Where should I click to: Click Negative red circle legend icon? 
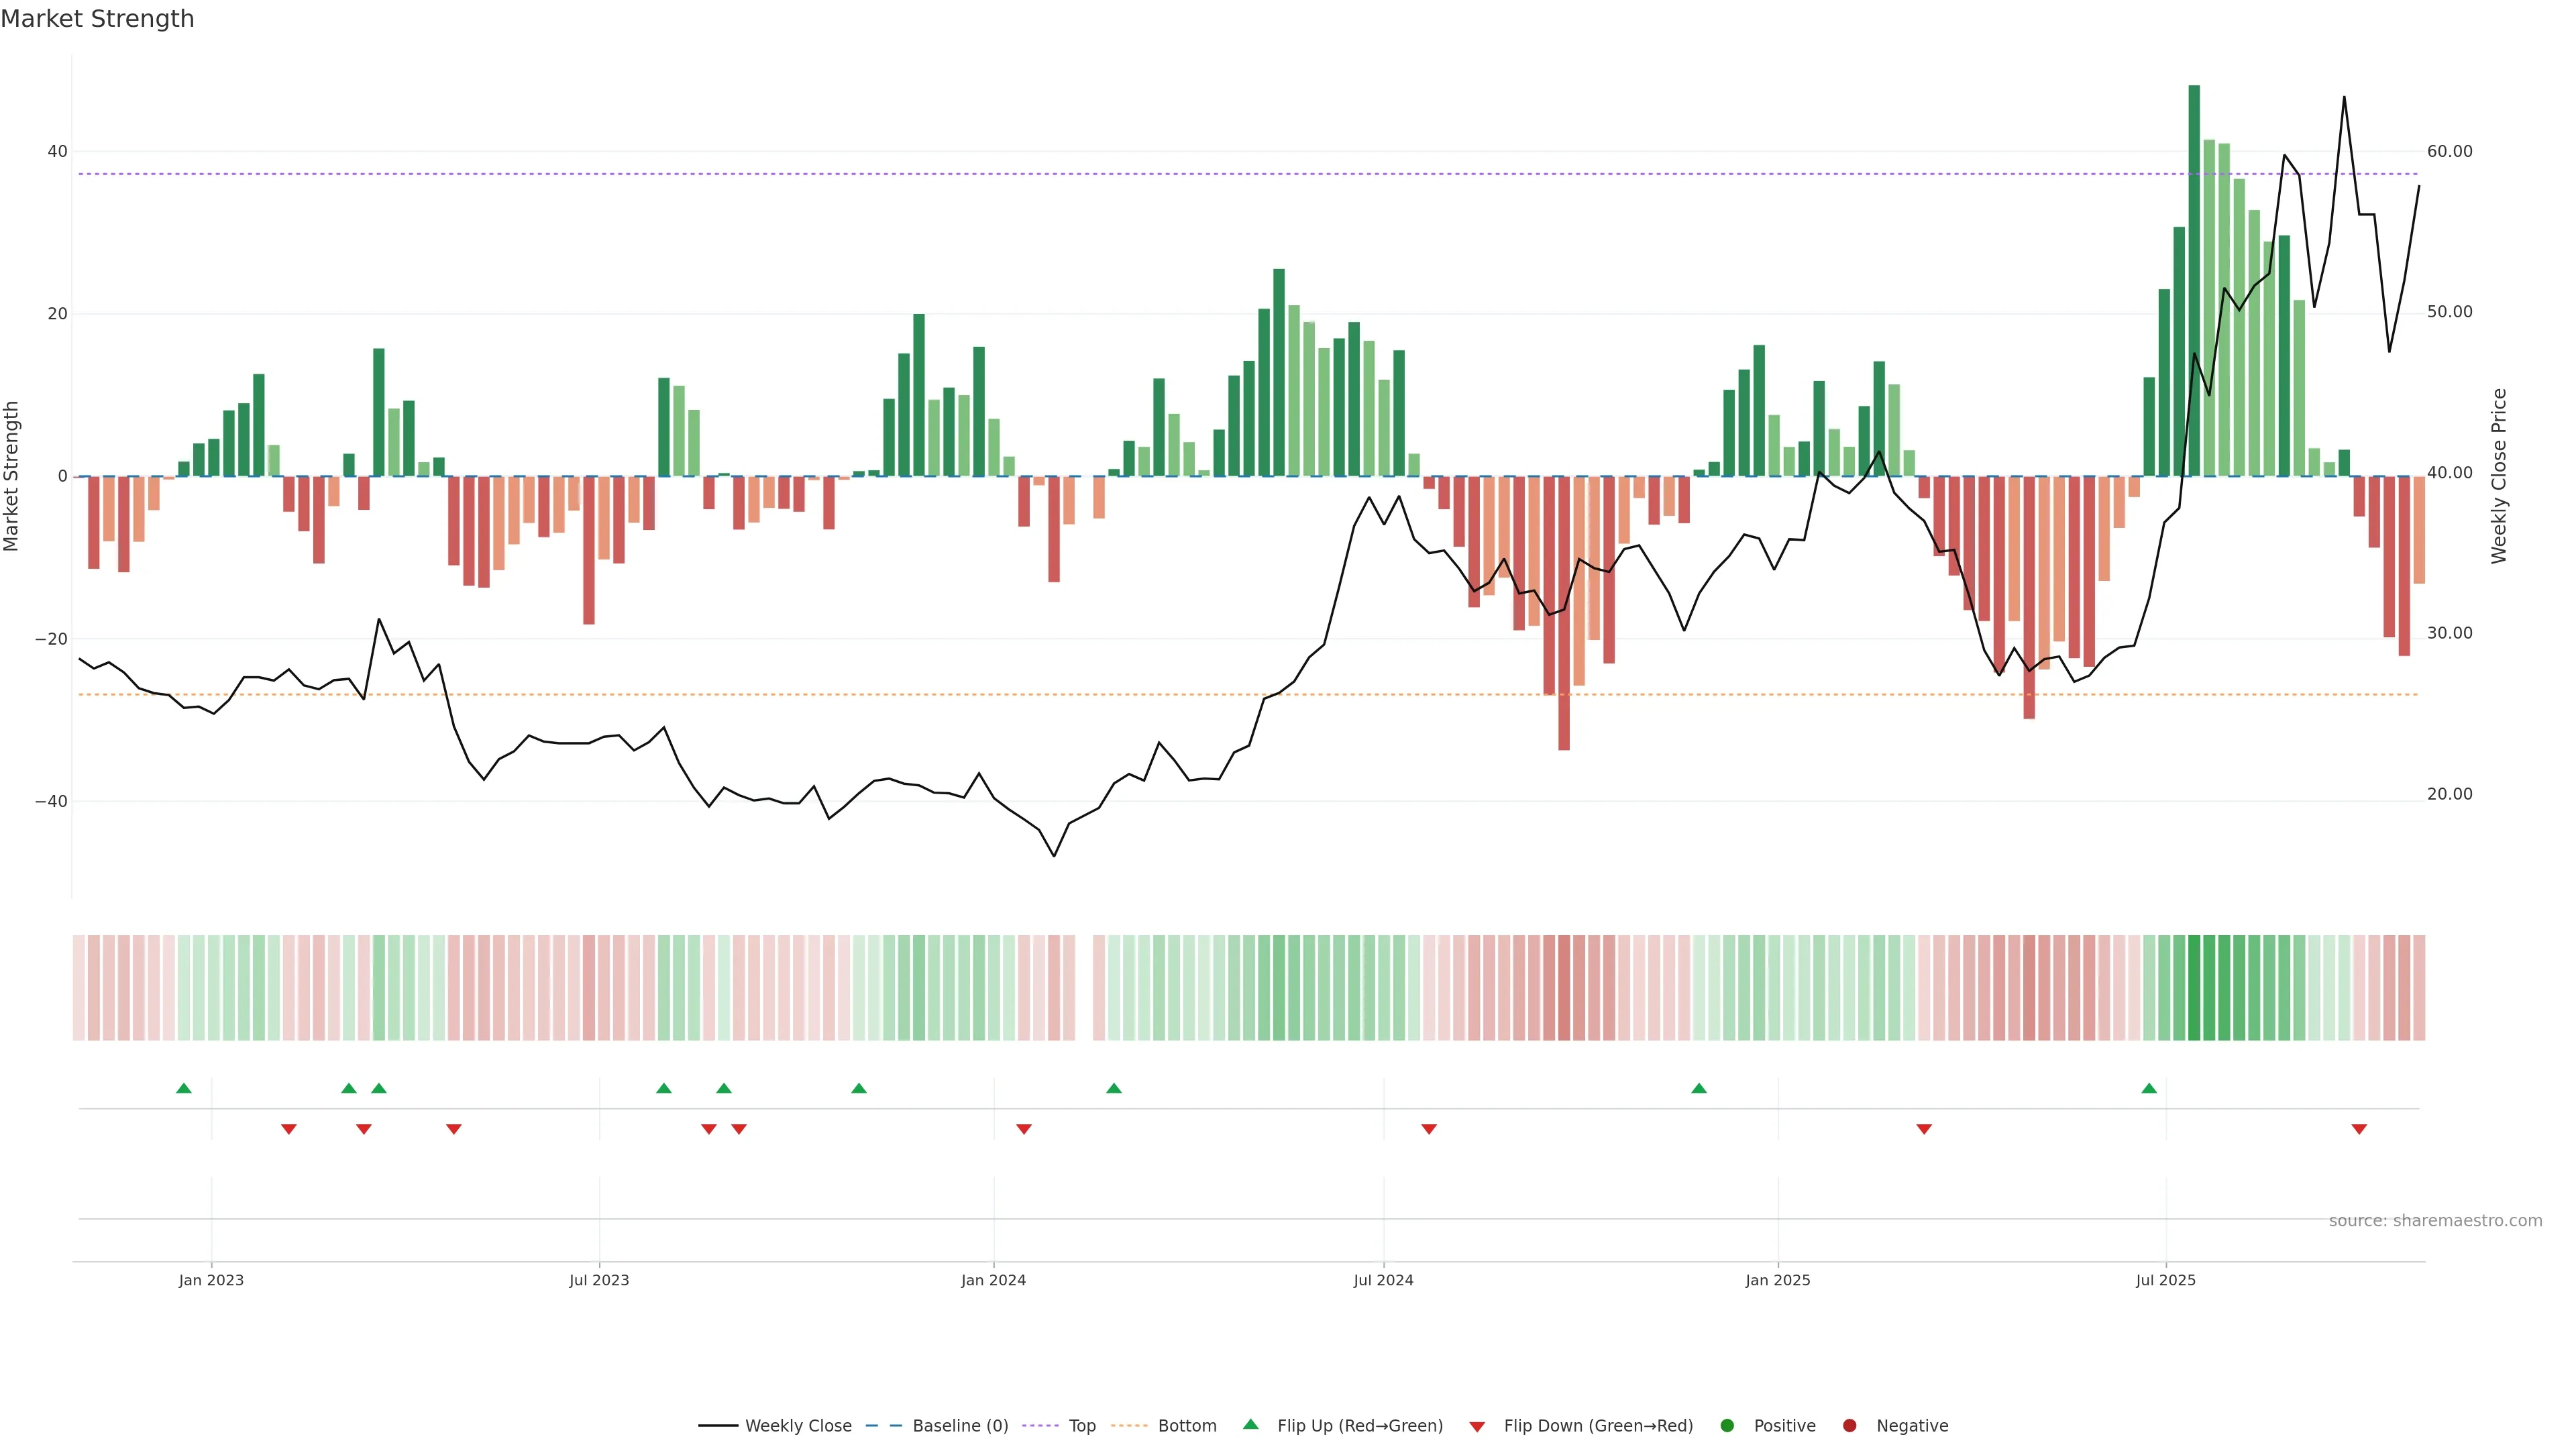point(1849,1426)
